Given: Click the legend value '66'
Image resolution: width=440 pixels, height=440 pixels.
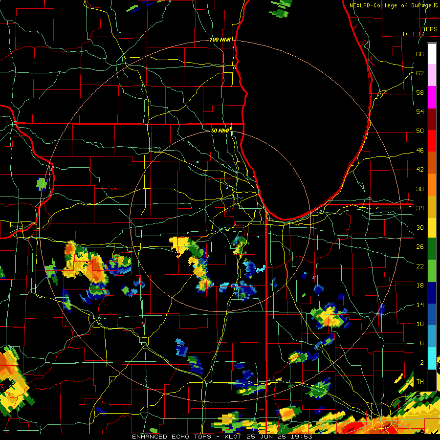Looking at the screenshot, I should [x=420, y=54].
